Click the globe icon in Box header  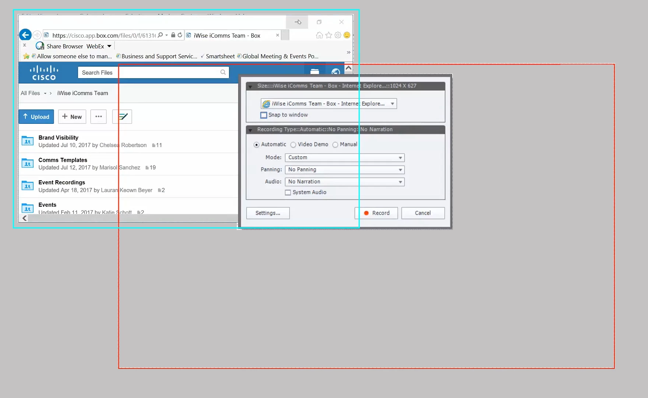tap(335, 71)
